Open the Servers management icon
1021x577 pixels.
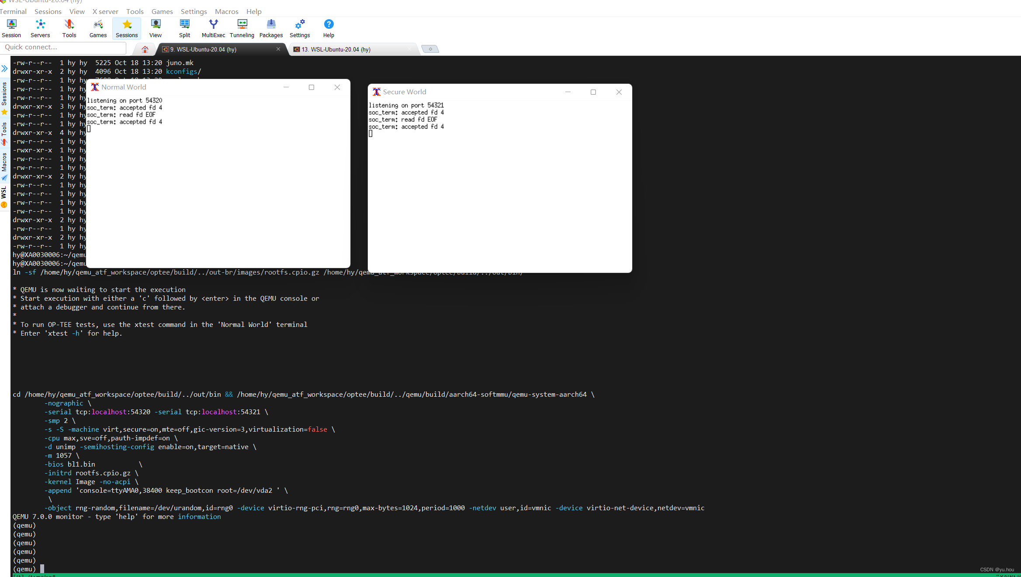(40, 28)
